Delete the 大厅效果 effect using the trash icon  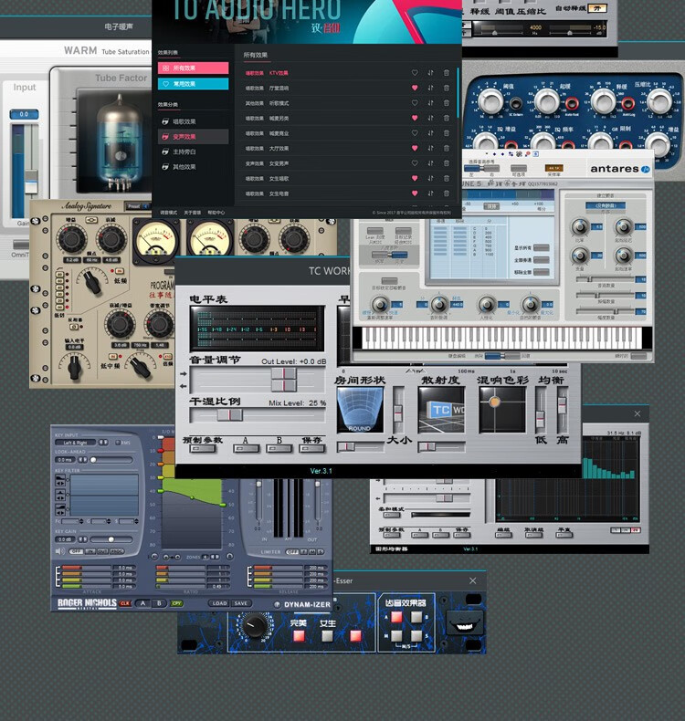(x=447, y=148)
